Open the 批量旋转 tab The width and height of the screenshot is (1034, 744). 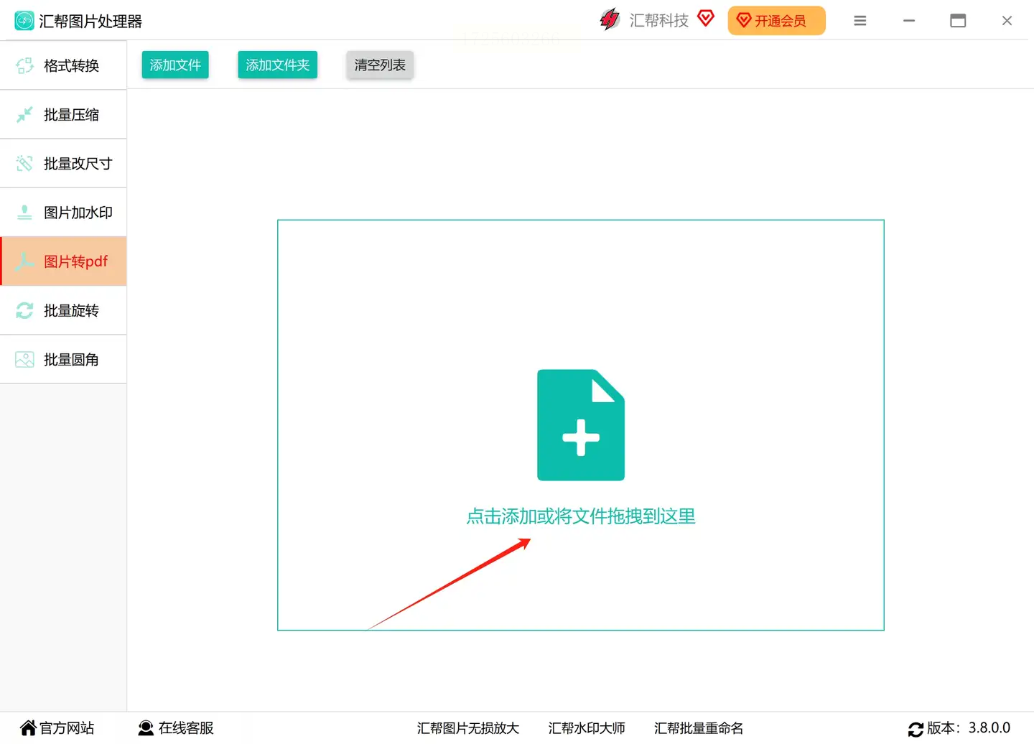click(x=64, y=310)
